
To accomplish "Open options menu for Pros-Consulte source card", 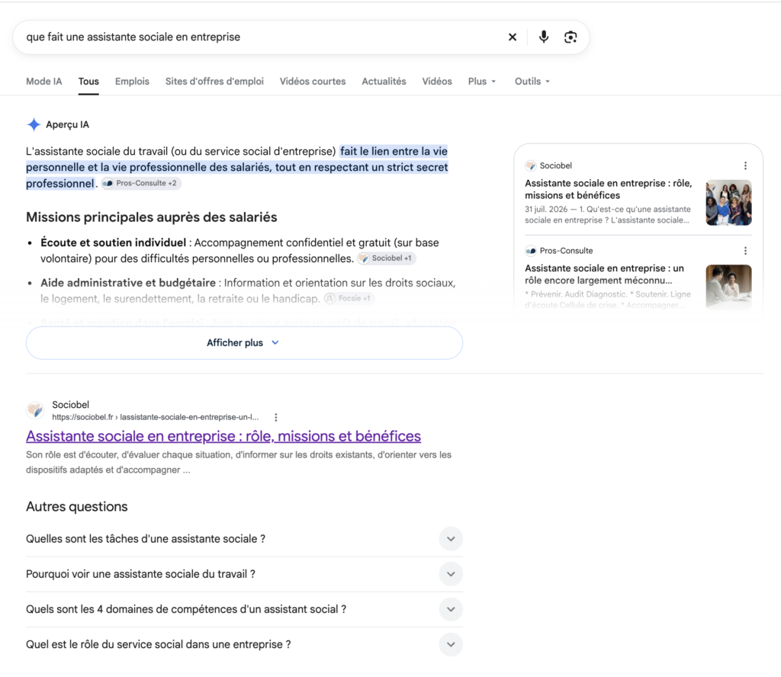I will pos(745,251).
